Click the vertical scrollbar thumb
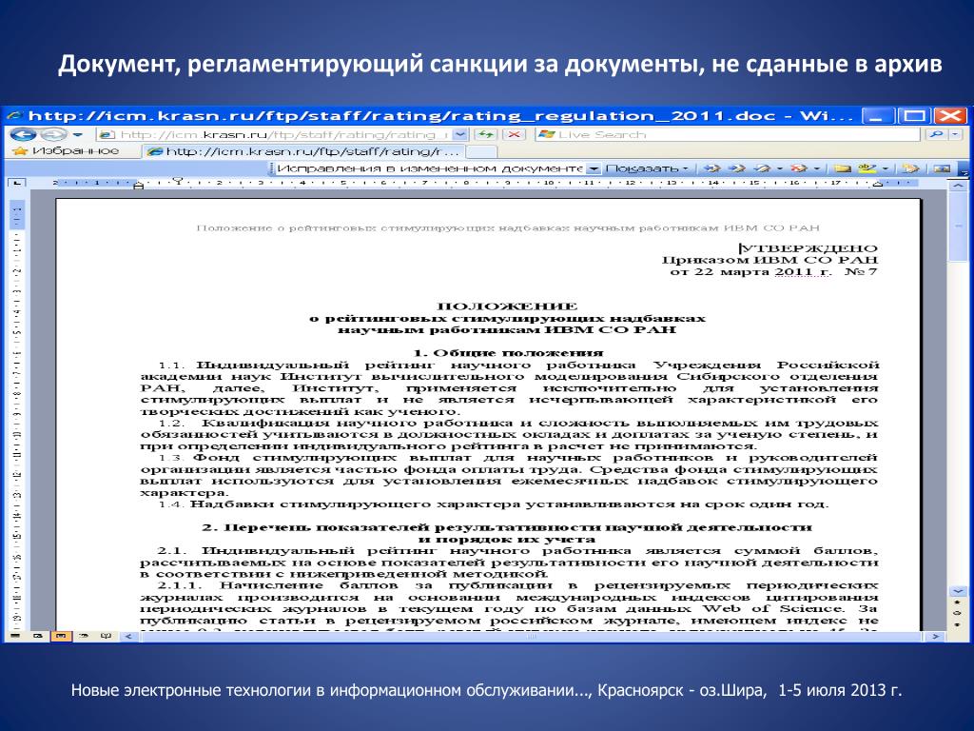974x731 pixels. 957,227
